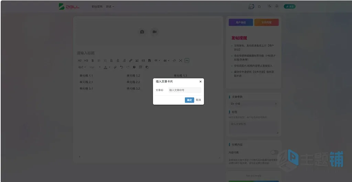The image size is (352, 182).
Task: Click the green 发布 publish button
Action: 289,7
